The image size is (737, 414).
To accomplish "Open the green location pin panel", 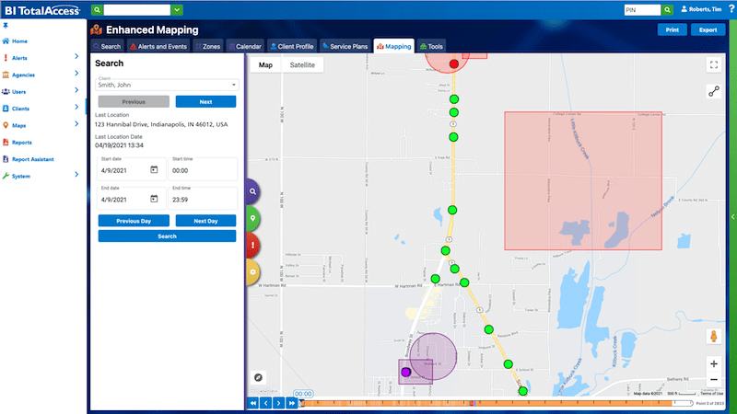I will point(252,219).
